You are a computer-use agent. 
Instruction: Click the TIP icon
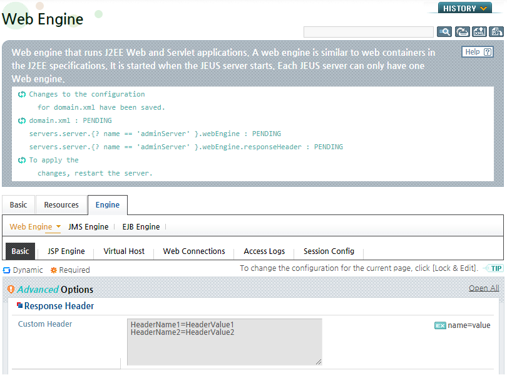point(493,268)
